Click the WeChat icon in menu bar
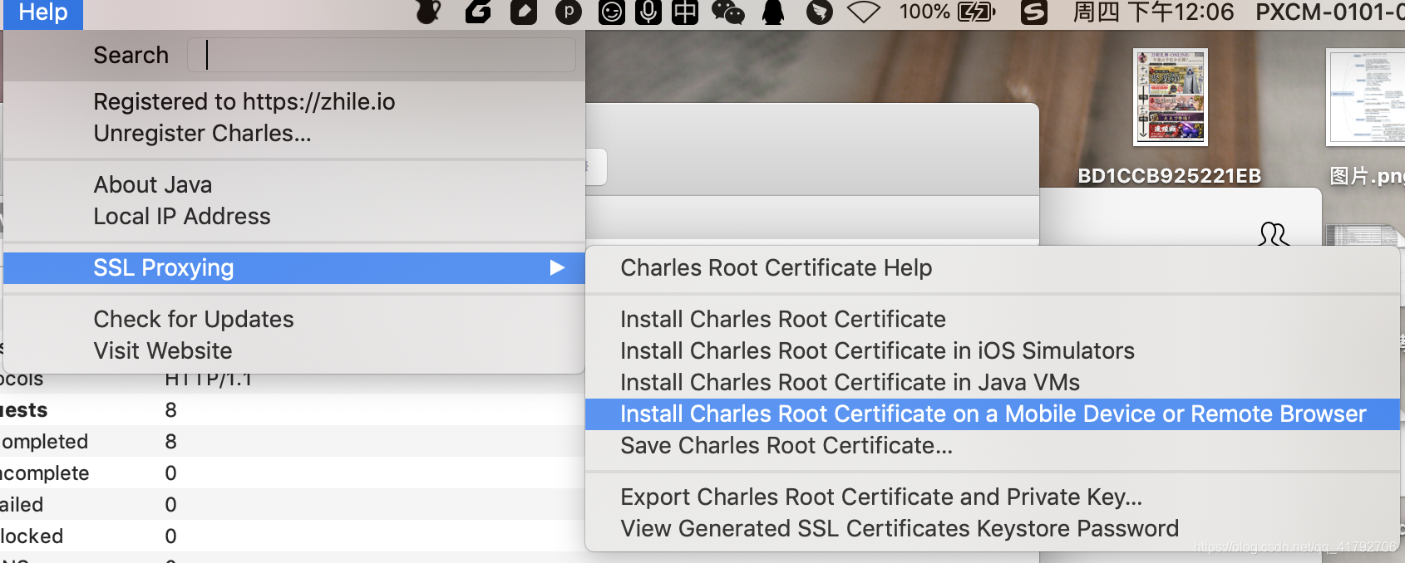This screenshot has height=563, width=1405. (728, 12)
